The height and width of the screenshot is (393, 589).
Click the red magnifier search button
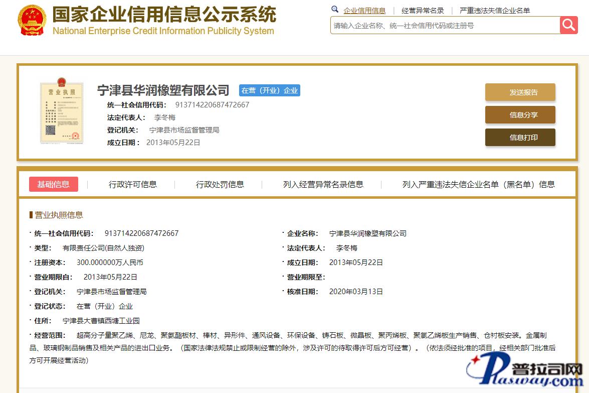569,25
